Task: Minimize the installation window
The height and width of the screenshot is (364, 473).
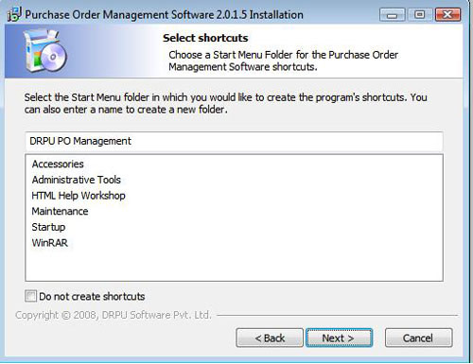Action: pos(392,15)
